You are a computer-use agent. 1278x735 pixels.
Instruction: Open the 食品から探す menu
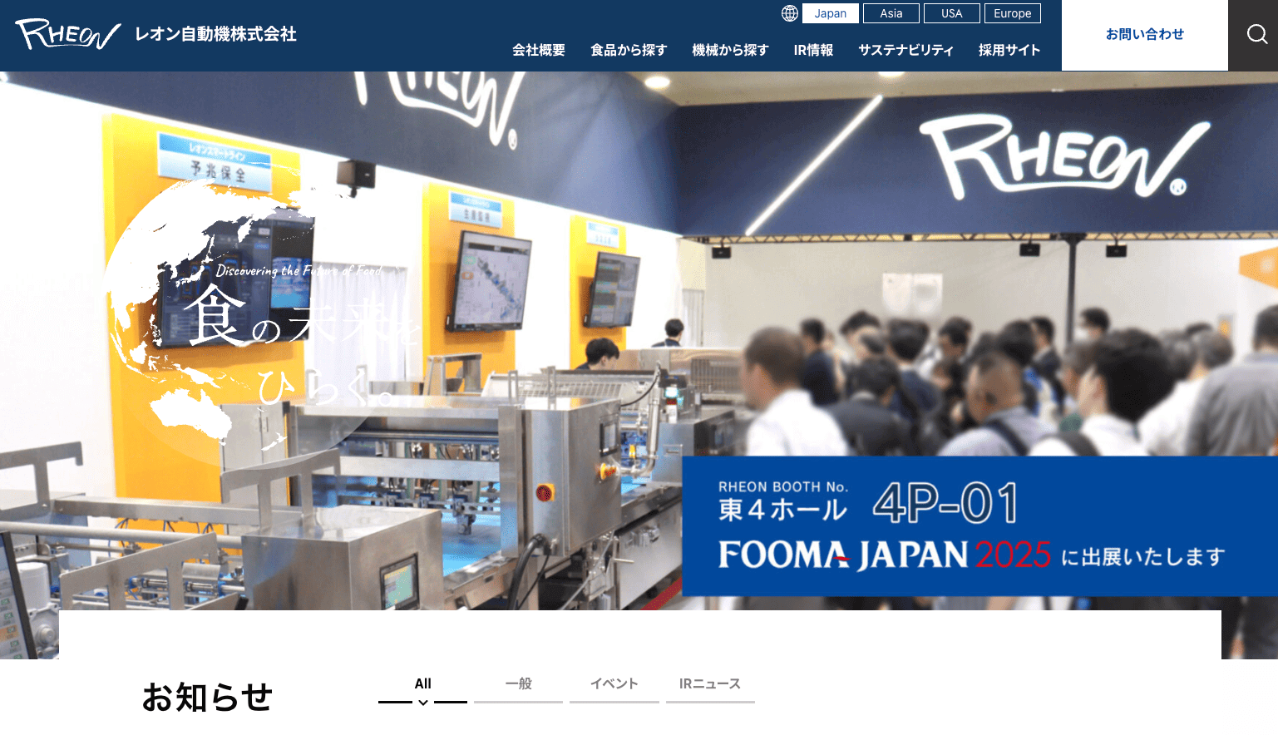(x=629, y=50)
